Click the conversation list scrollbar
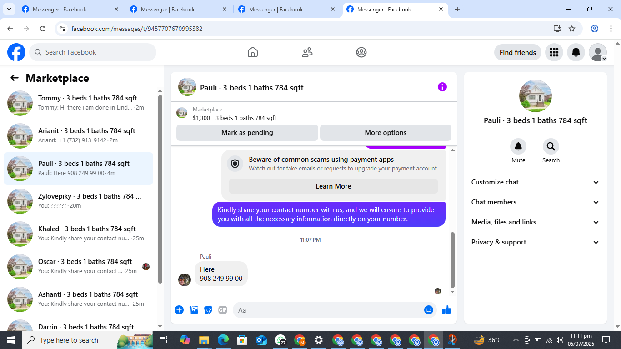The image size is (621, 349). [x=160, y=189]
